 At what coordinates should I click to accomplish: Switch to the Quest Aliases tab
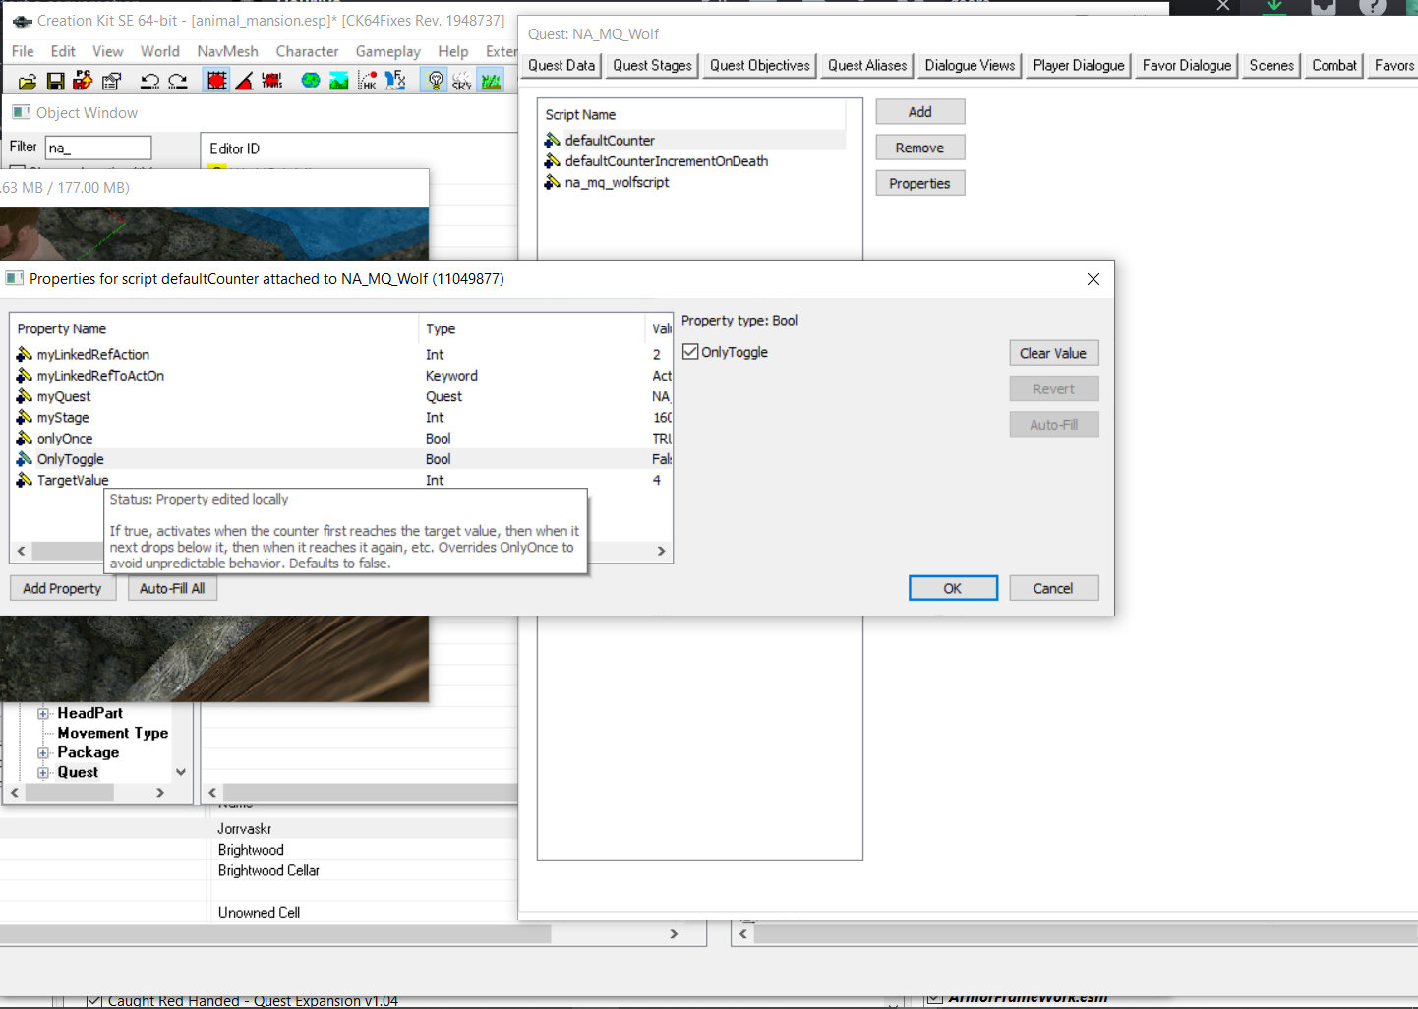pos(867,65)
